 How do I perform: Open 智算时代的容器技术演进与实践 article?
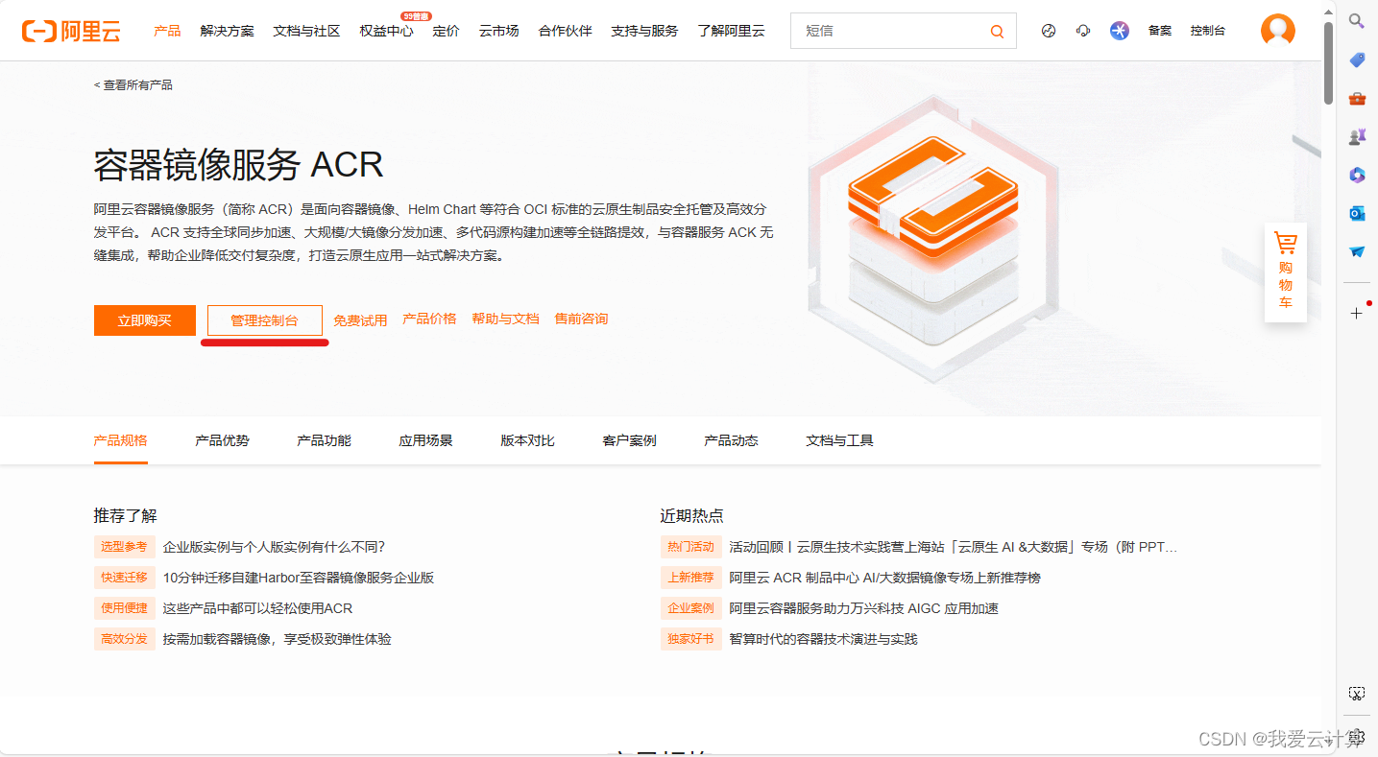pos(823,639)
